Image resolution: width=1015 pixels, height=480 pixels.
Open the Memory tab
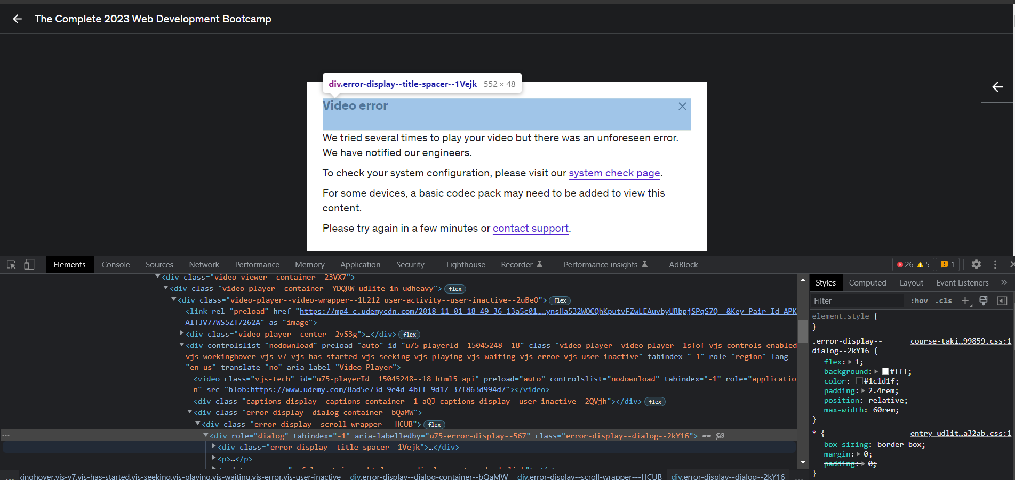tap(310, 265)
